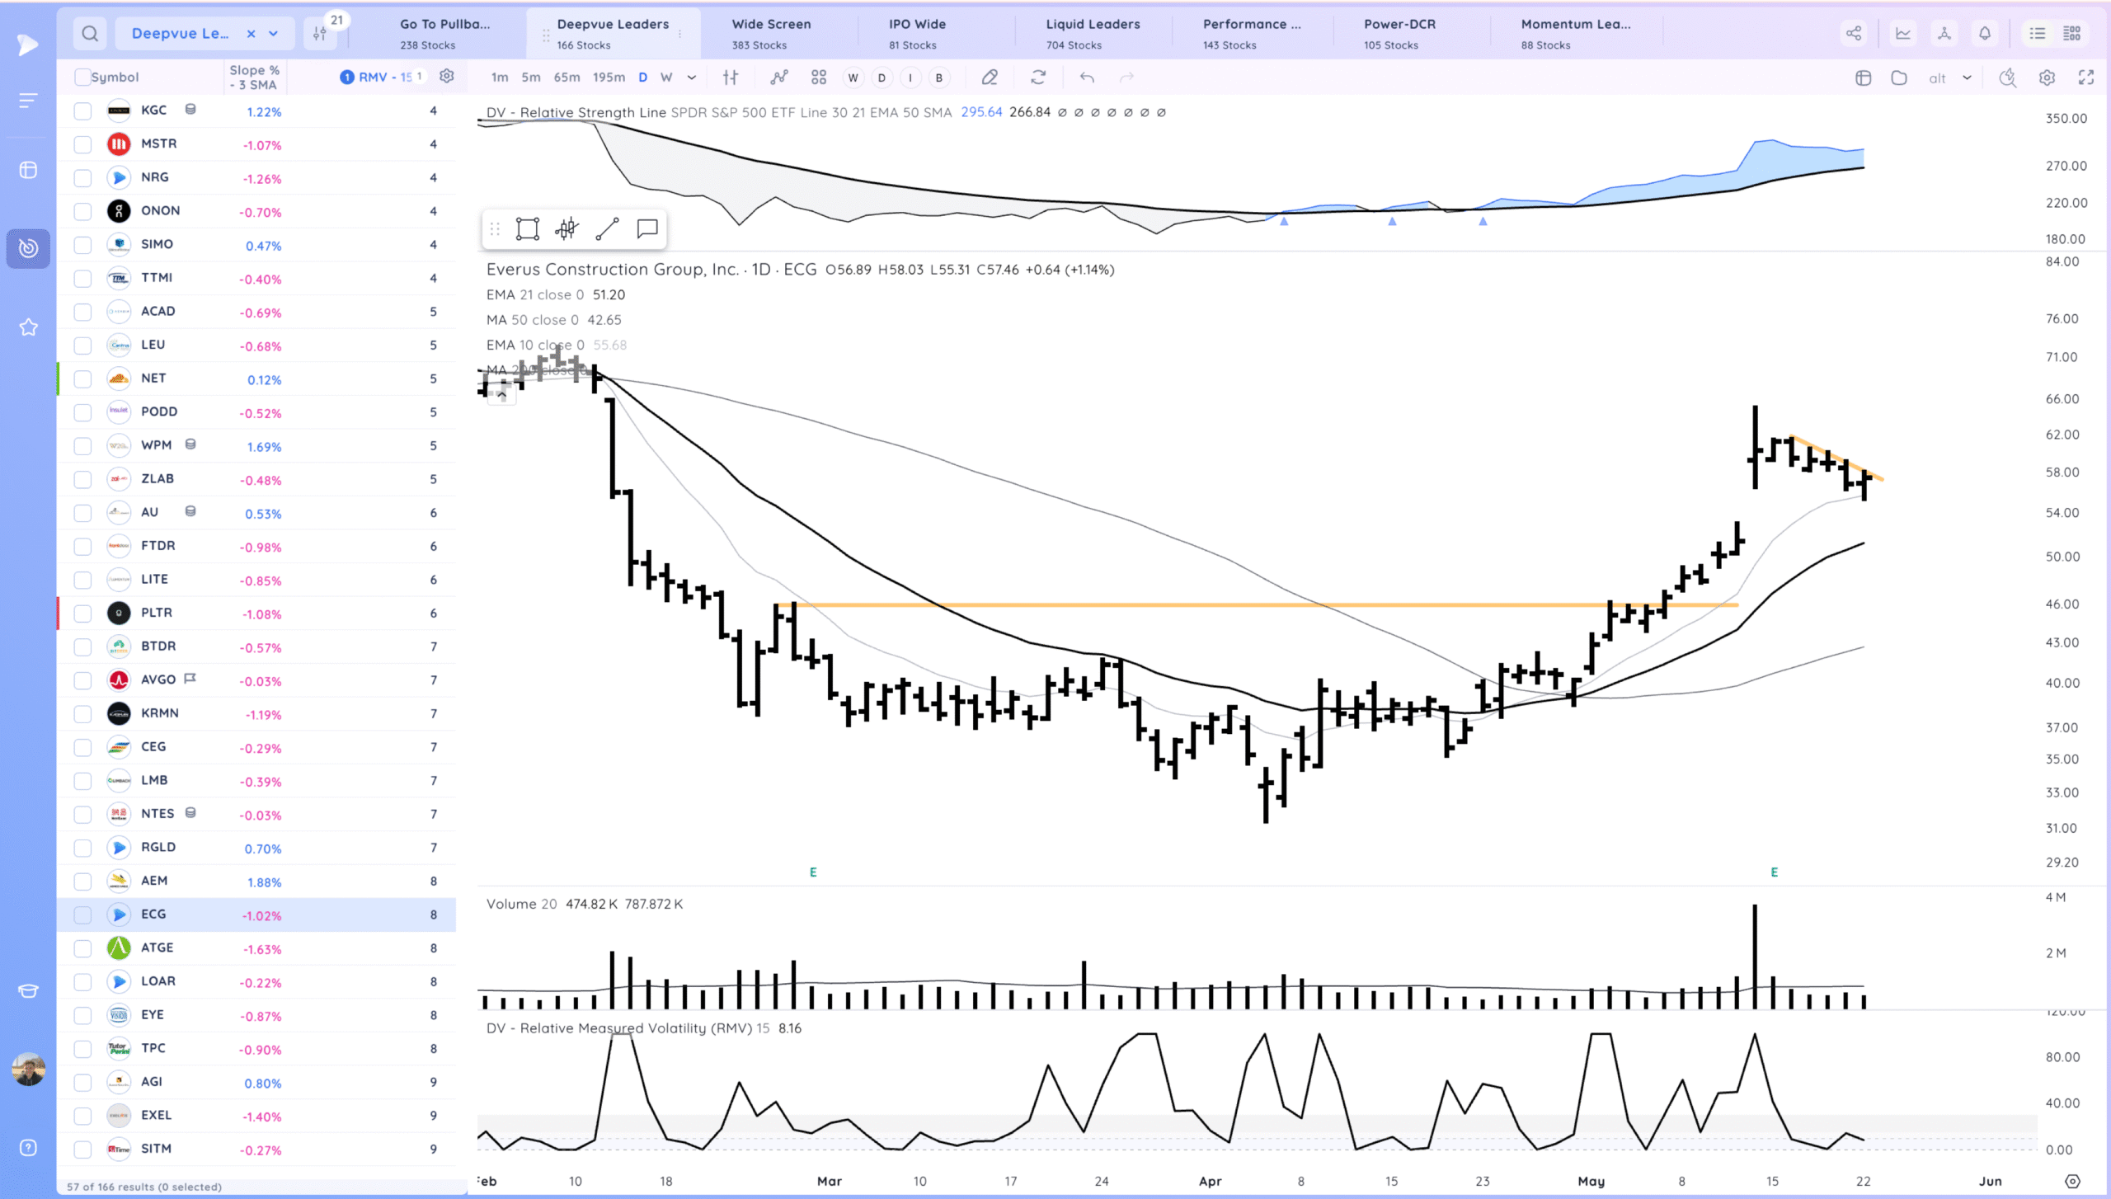Image resolution: width=2111 pixels, height=1199 pixels.
Task: Click the network nodes icon in top bar
Action: pos(1944,34)
